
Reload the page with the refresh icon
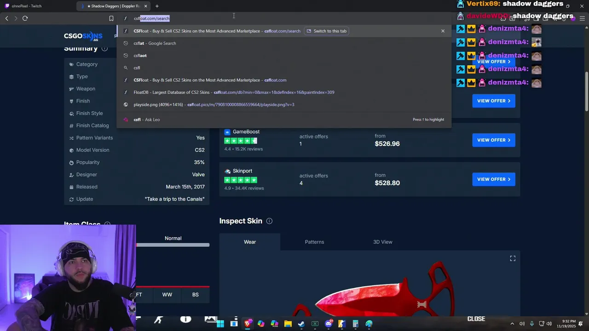click(25, 18)
